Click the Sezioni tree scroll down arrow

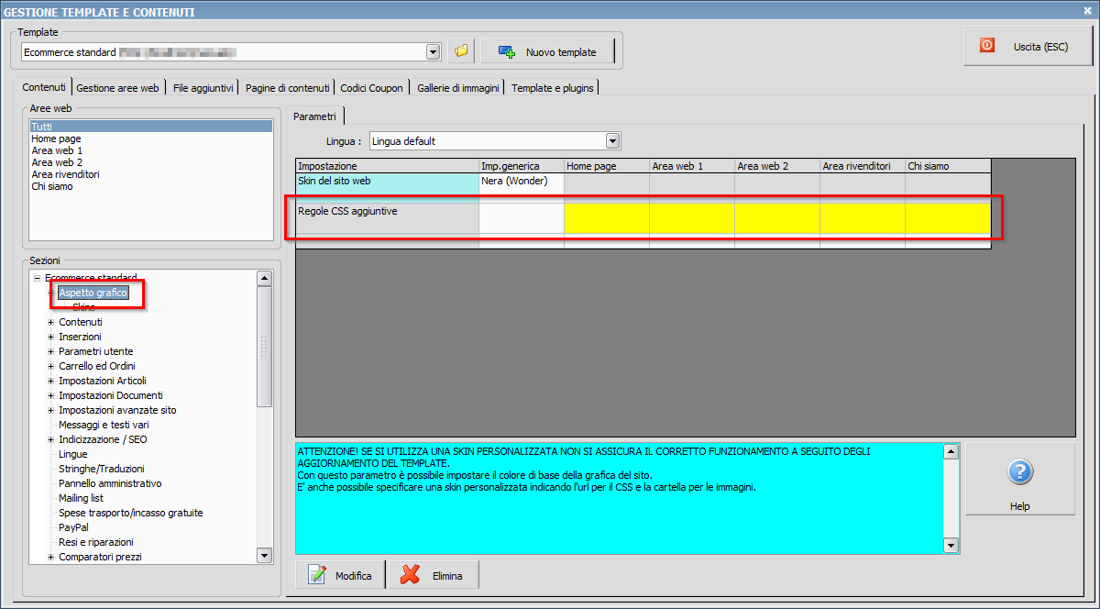264,555
